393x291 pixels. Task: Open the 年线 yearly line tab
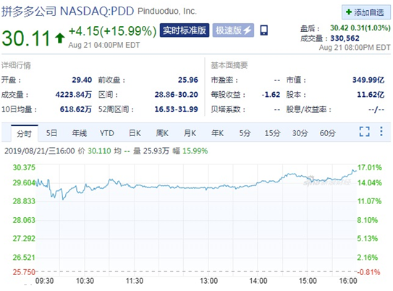coord(79,133)
